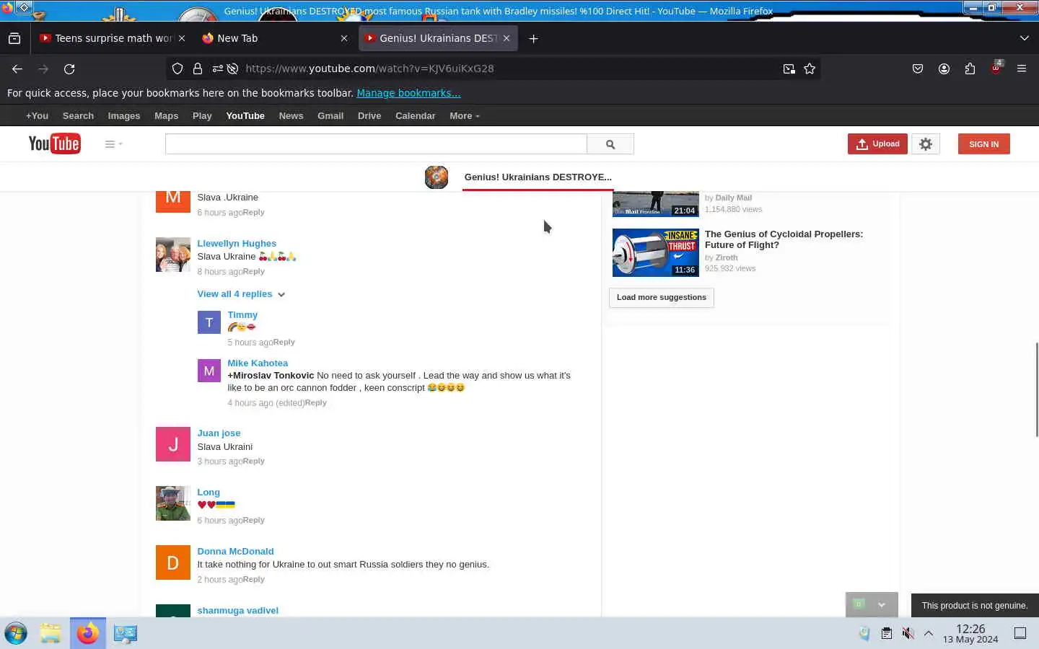Click Load more suggestions button
1039x649 pixels.
[x=662, y=297]
